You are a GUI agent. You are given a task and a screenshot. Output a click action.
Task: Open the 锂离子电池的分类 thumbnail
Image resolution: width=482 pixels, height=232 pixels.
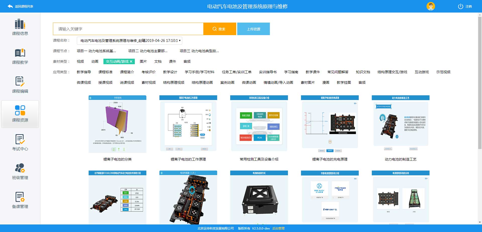(117, 124)
